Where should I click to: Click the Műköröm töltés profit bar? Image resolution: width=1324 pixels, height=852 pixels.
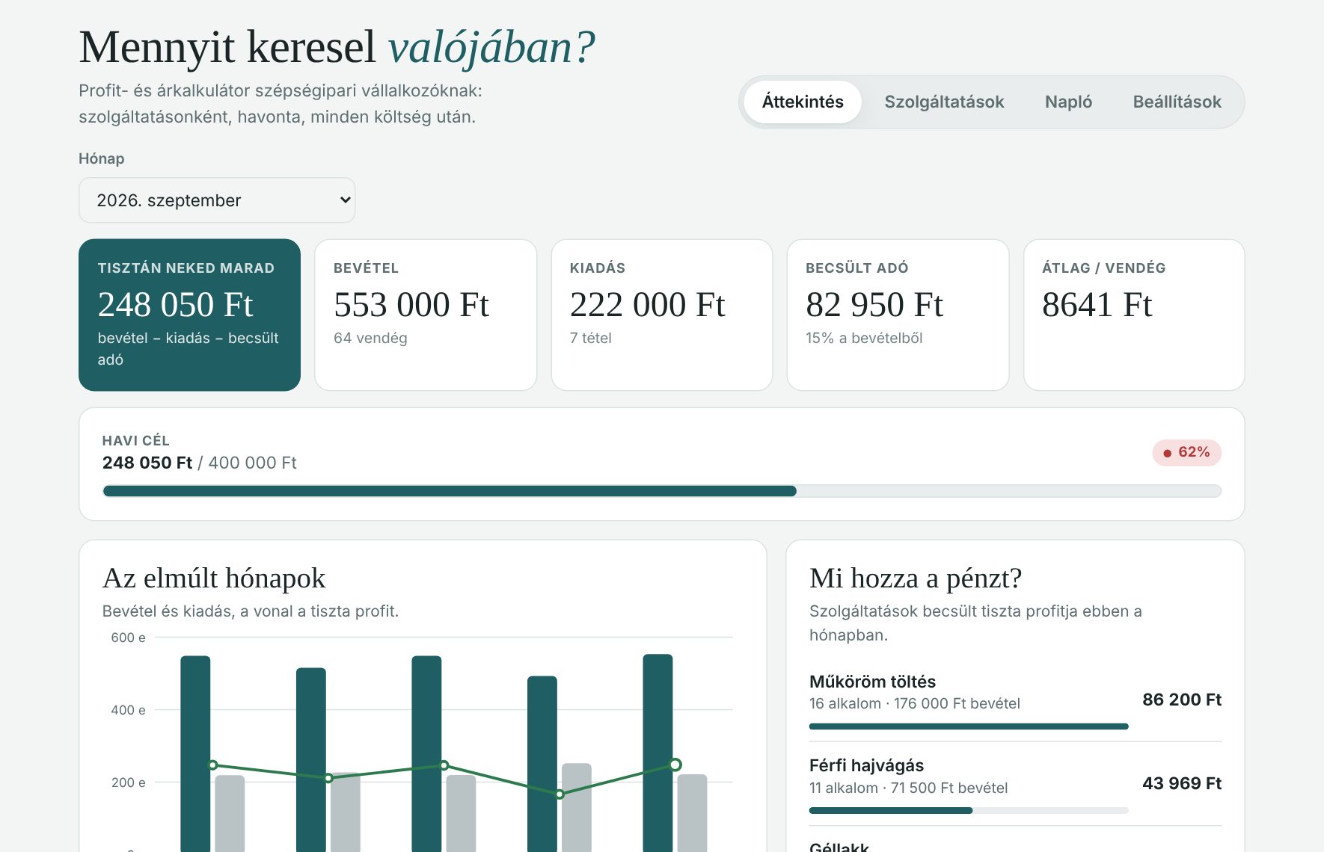pos(969,726)
